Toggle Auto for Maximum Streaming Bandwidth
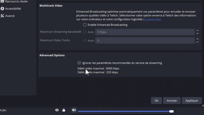 point(85,32)
